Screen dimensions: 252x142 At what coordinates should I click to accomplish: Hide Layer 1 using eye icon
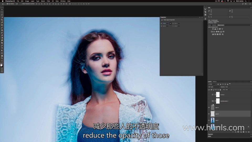[209, 120]
